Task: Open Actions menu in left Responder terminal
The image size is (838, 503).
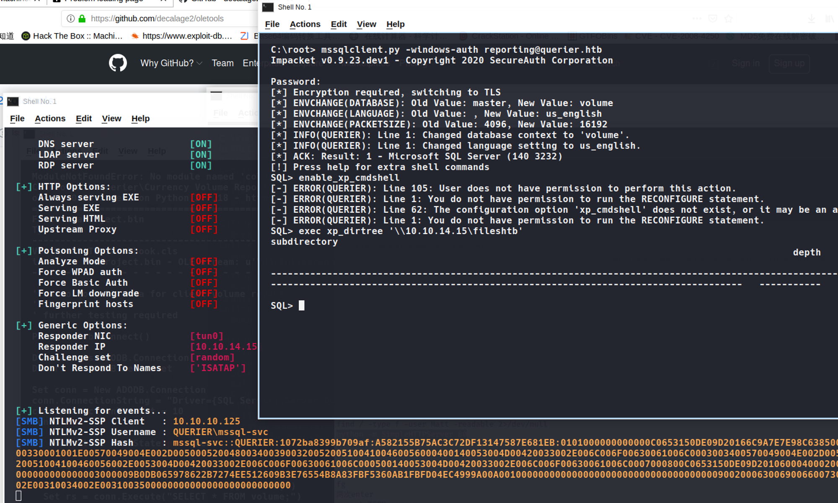Action: coord(50,119)
